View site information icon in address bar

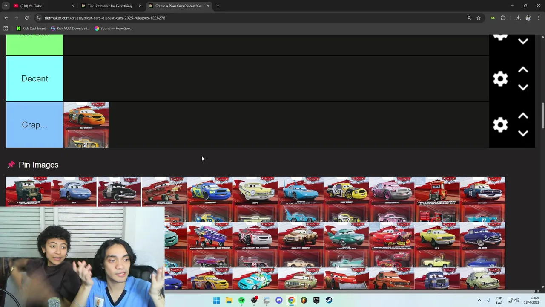click(x=39, y=18)
